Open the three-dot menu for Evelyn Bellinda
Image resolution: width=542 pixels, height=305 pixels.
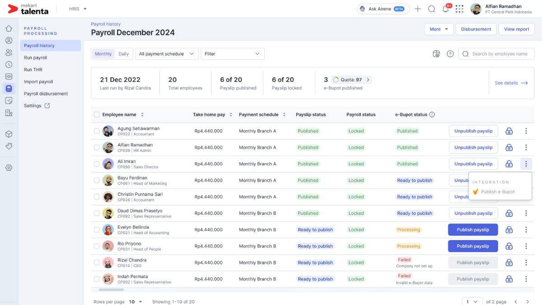pyautogui.click(x=526, y=230)
